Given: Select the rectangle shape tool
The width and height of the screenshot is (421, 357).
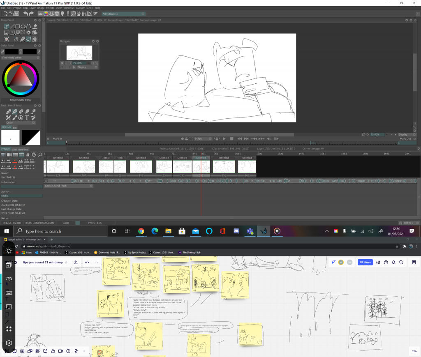Looking at the screenshot, I should point(17,26).
